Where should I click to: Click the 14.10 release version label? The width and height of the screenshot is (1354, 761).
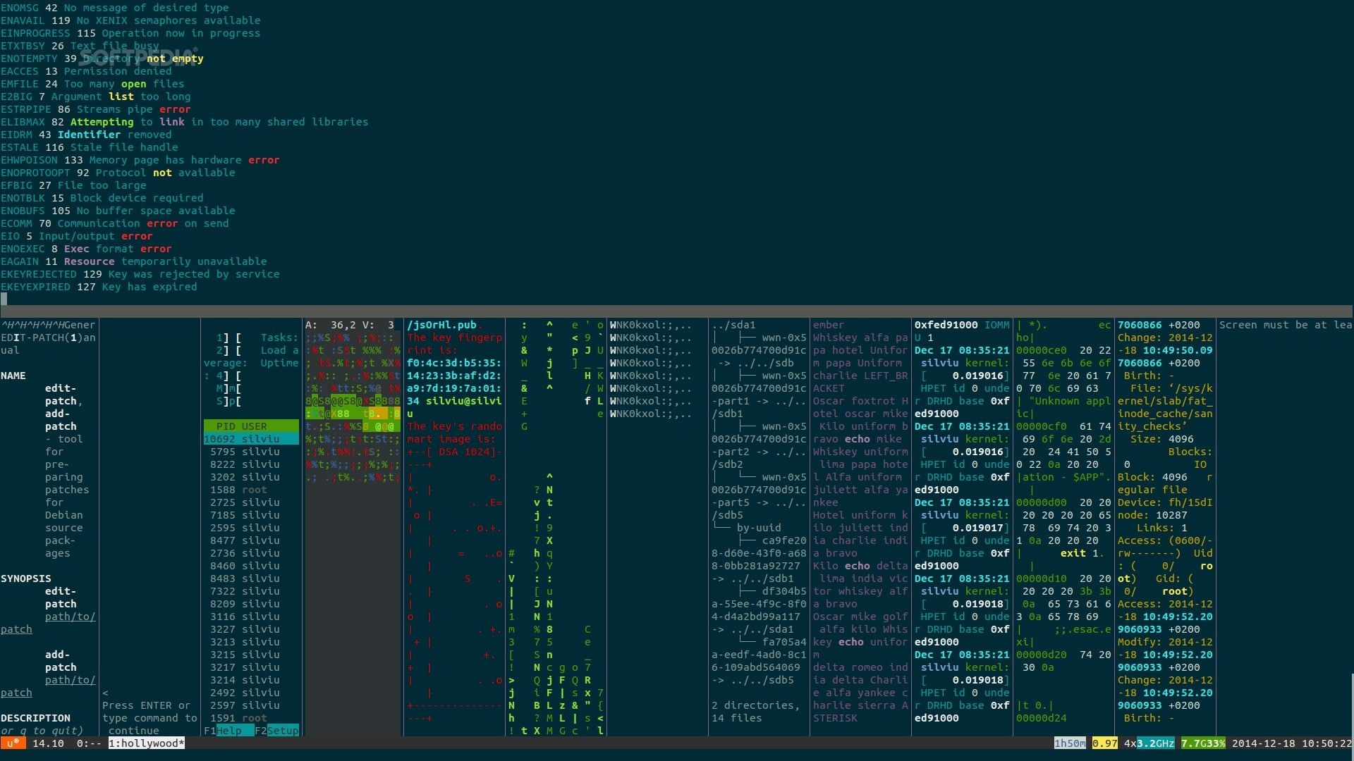pos(48,743)
